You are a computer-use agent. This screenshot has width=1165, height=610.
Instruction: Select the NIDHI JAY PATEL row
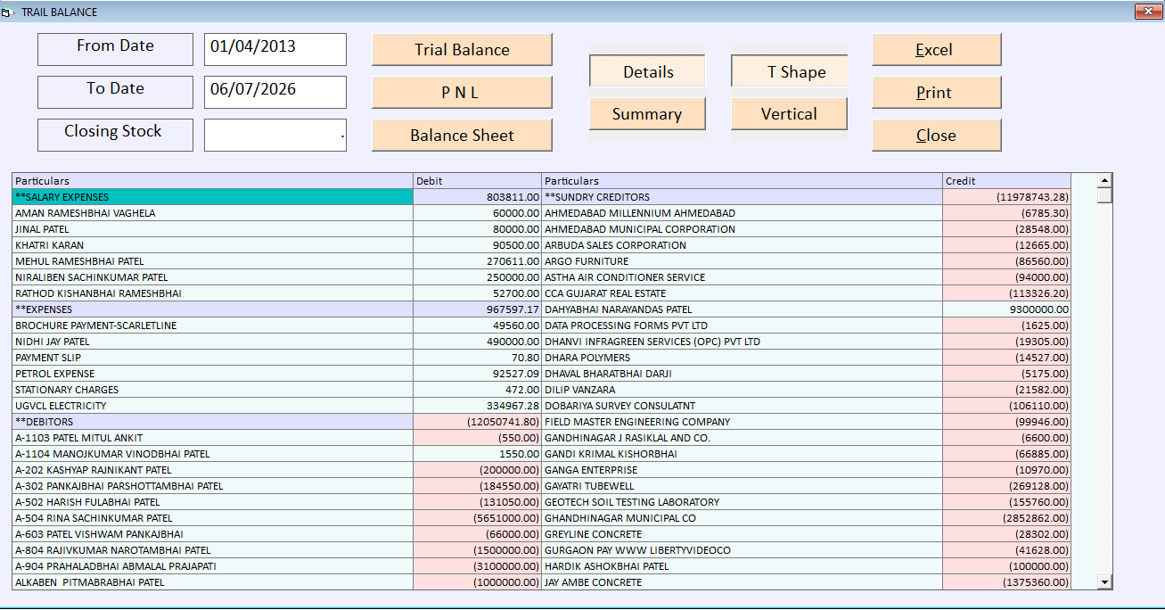coord(213,342)
